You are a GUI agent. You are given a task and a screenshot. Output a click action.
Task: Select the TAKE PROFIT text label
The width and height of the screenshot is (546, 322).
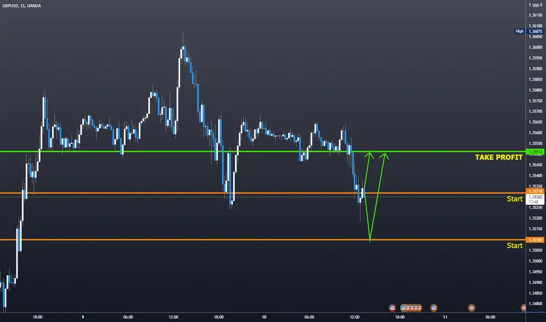point(499,157)
